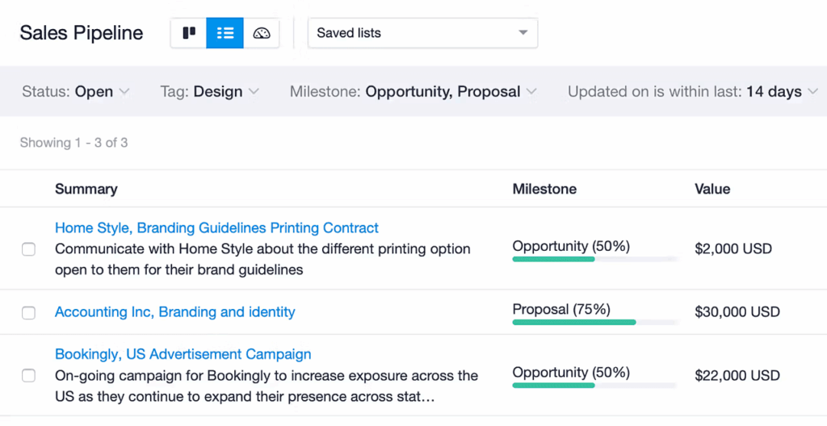Viewport: 827px width, 426px height.
Task: Click the $30,000 USD value cell
Action: (737, 312)
